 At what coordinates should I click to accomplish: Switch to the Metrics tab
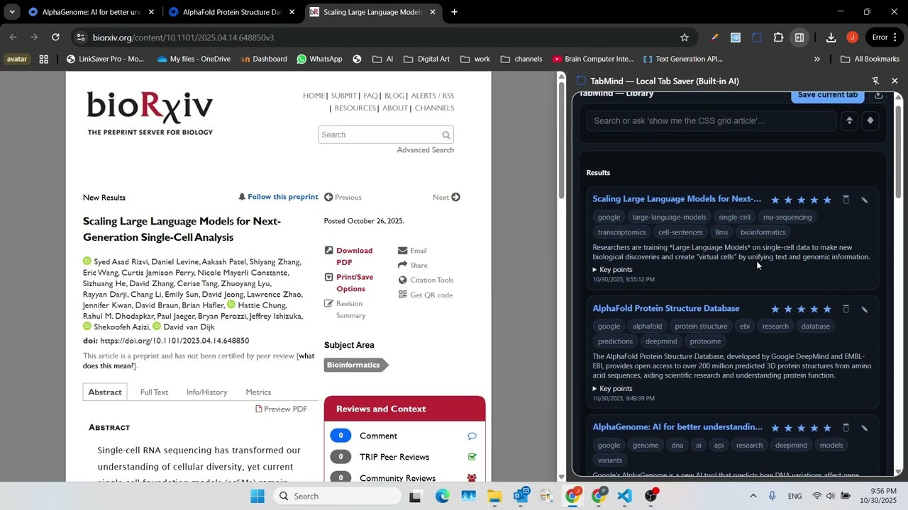[x=258, y=392]
